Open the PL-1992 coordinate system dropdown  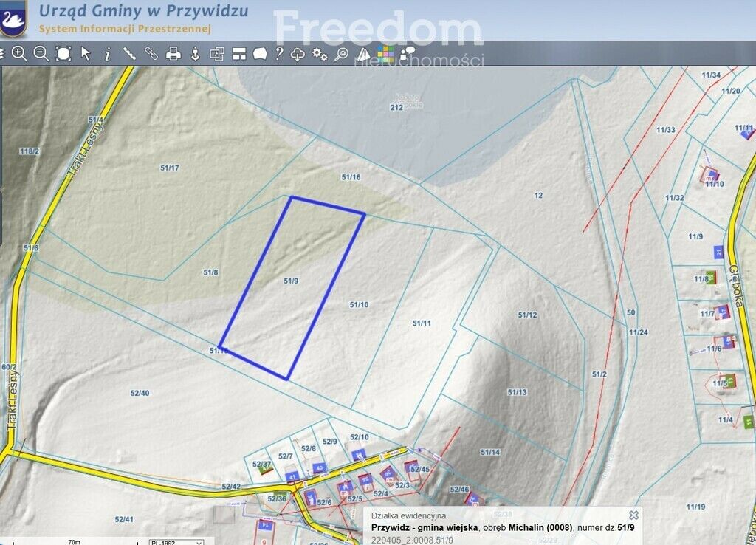pyautogui.click(x=176, y=542)
